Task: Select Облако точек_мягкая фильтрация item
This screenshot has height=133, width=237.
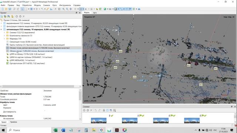Action: coord(40,48)
